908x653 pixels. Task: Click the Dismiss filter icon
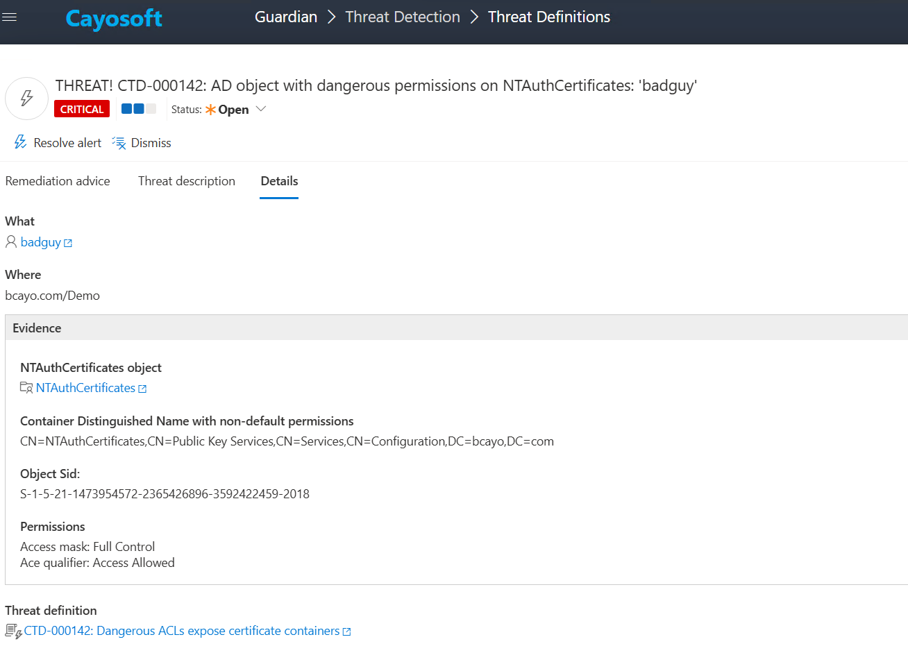pos(119,143)
